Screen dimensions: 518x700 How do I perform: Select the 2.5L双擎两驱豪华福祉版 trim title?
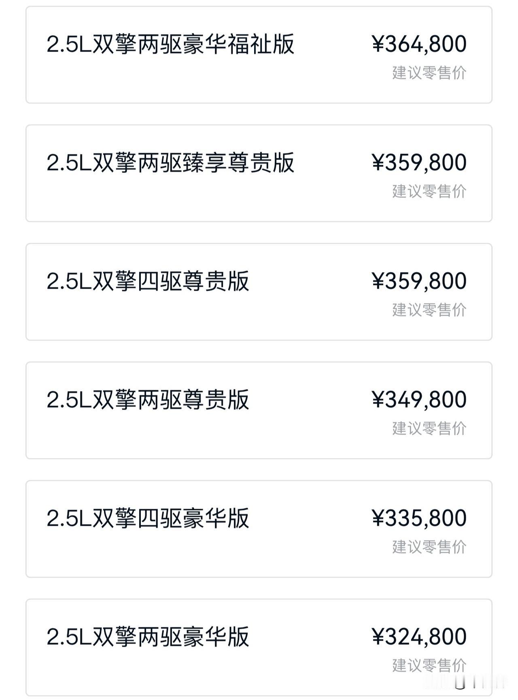[x=170, y=44]
